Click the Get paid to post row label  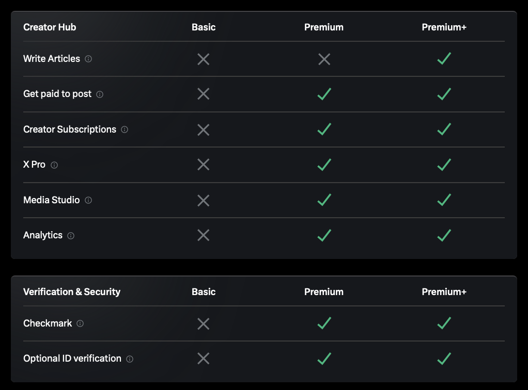(x=58, y=94)
